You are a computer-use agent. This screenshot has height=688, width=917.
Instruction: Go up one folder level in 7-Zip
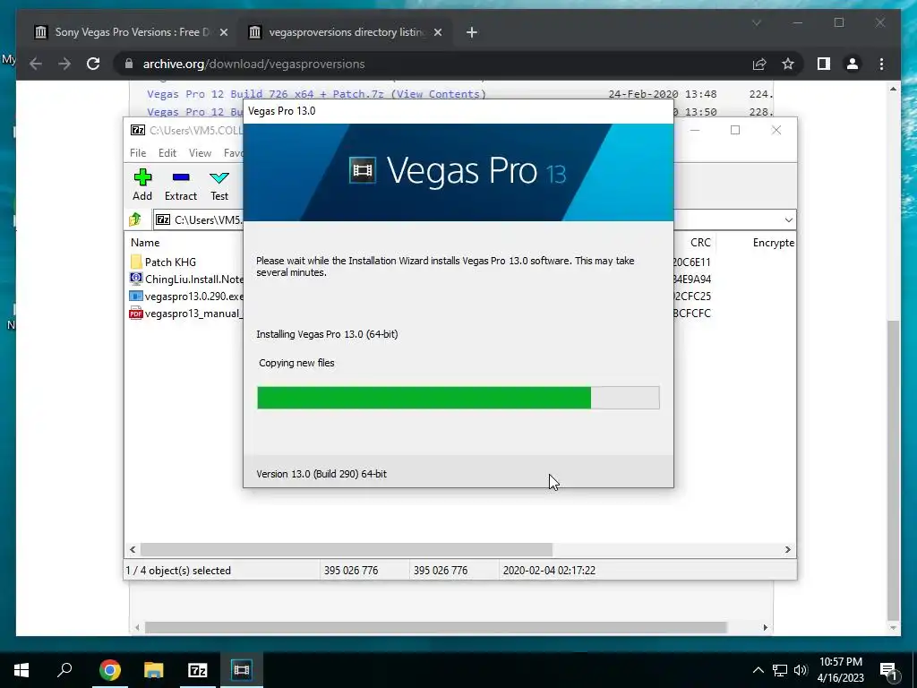(136, 220)
